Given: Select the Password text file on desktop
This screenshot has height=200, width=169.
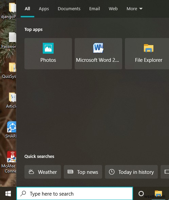Looking at the screenshot, I should 9,40.
